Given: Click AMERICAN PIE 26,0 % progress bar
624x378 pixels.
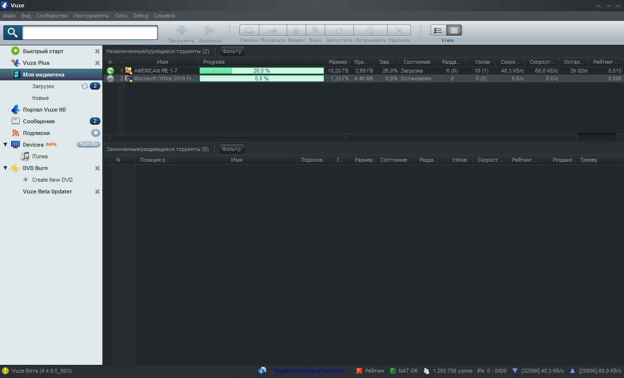Looking at the screenshot, I should point(261,71).
